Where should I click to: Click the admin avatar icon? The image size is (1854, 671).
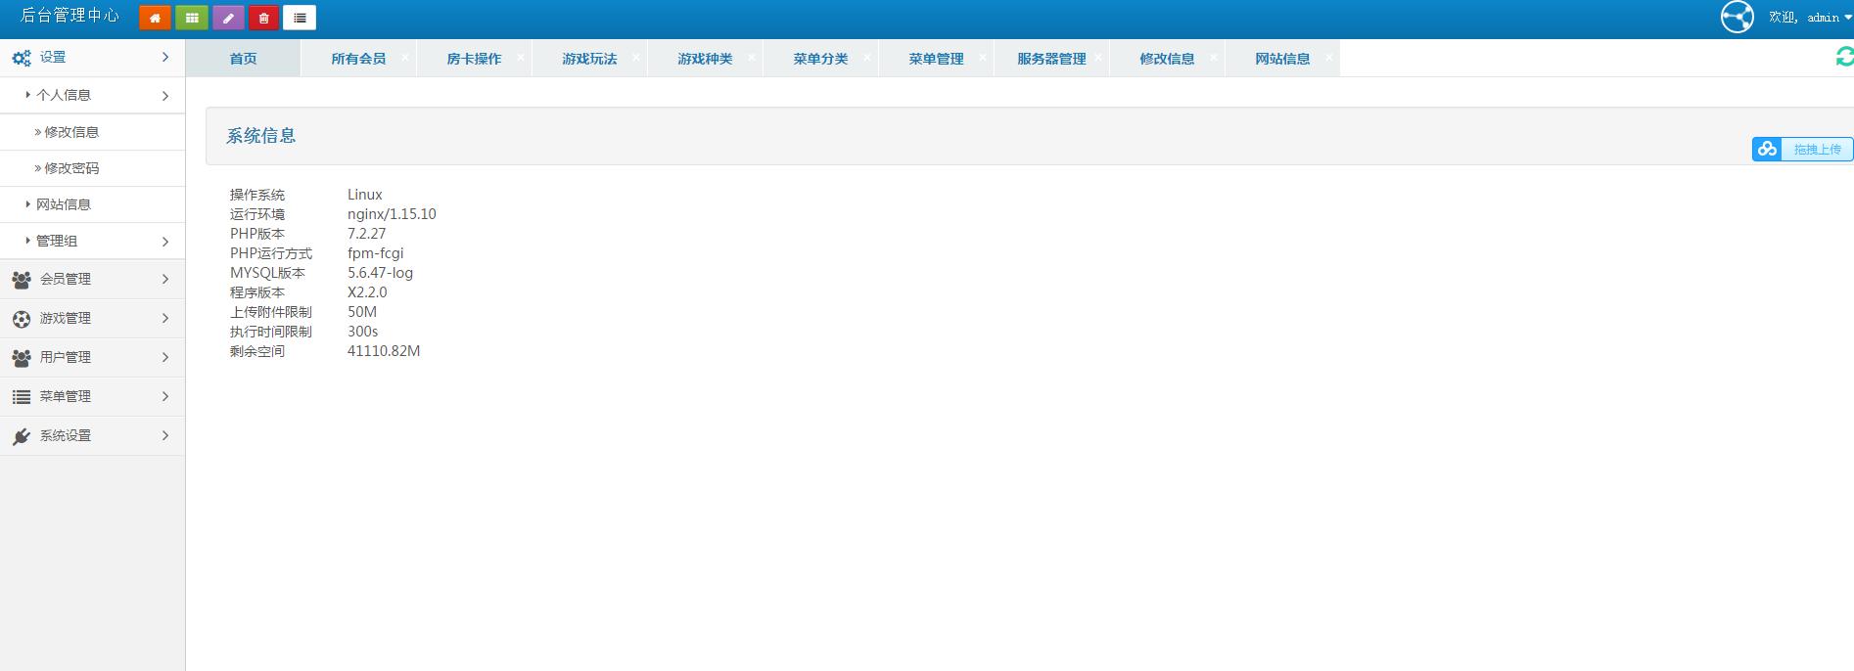(x=1738, y=18)
